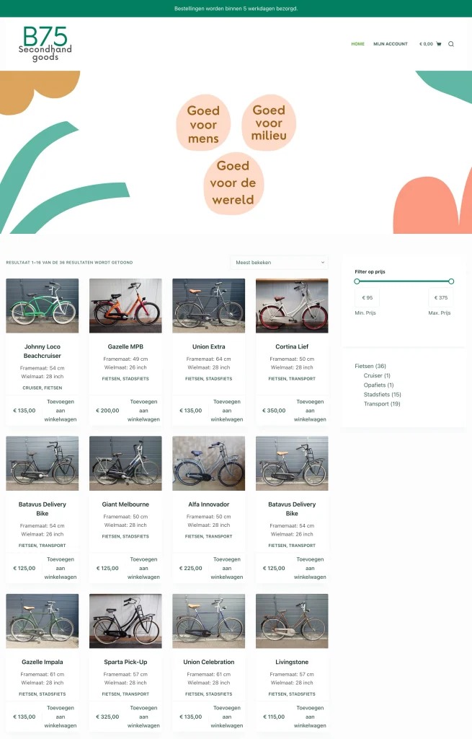Click the maximum price slider handle
This screenshot has height=739, width=472.
(x=451, y=281)
